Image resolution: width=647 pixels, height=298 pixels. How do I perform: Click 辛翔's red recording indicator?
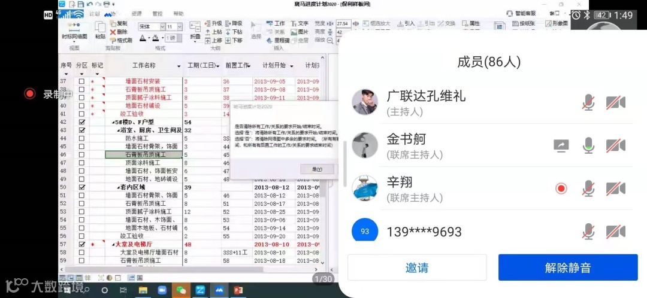(x=561, y=188)
